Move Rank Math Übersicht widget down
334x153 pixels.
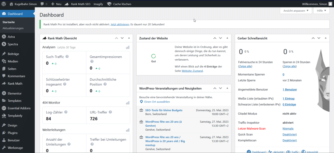(122, 38)
